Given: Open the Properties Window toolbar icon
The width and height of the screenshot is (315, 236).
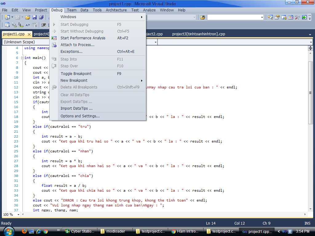Looking at the screenshot, I should pyautogui.click(x=277, y=17).
